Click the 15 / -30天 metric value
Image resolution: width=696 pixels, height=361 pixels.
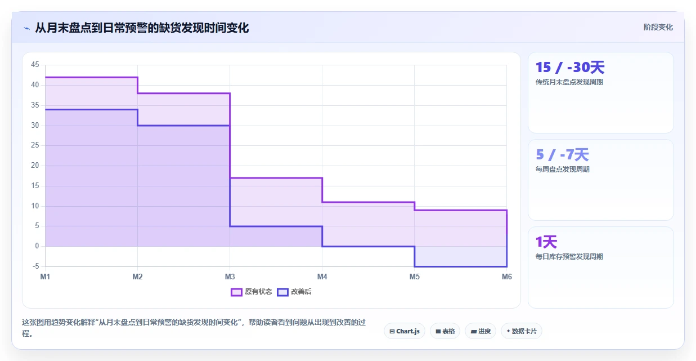pos(570,68)
